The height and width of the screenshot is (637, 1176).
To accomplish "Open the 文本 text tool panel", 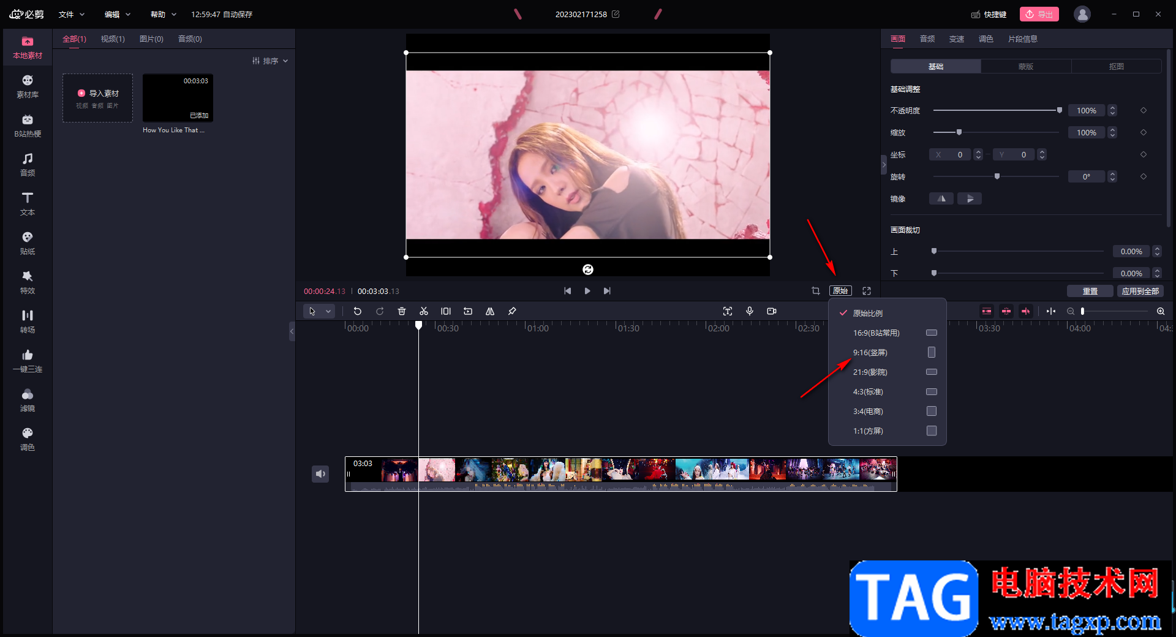I will click(28, 205).
